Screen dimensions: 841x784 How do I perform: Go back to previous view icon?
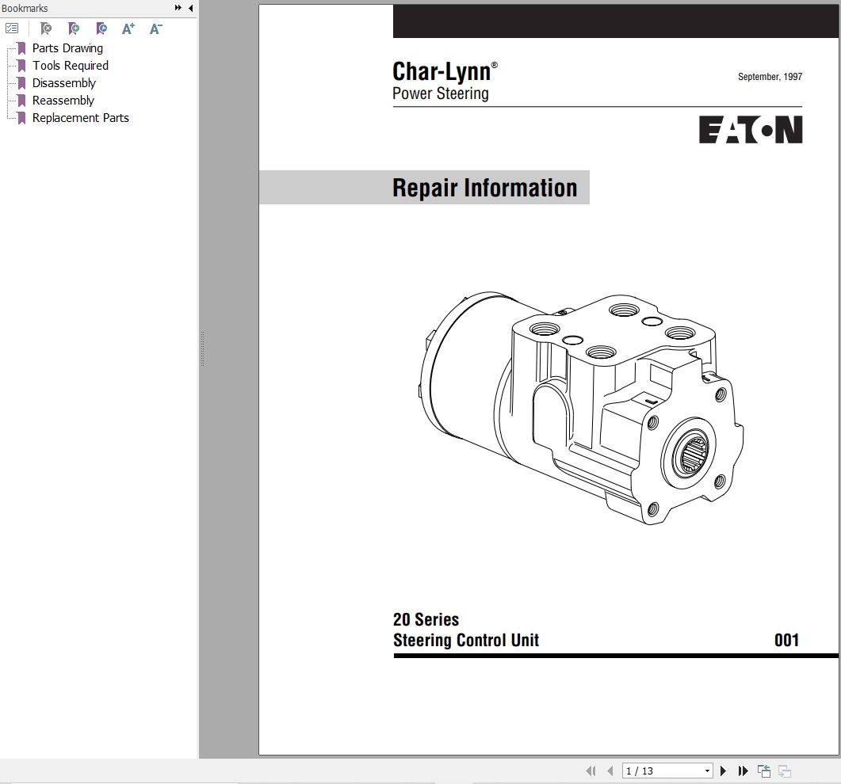point(763,771)
